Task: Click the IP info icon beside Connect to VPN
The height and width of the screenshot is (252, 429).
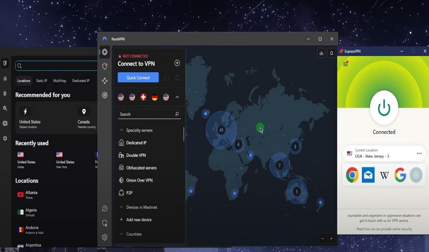Action: [177, 63]
